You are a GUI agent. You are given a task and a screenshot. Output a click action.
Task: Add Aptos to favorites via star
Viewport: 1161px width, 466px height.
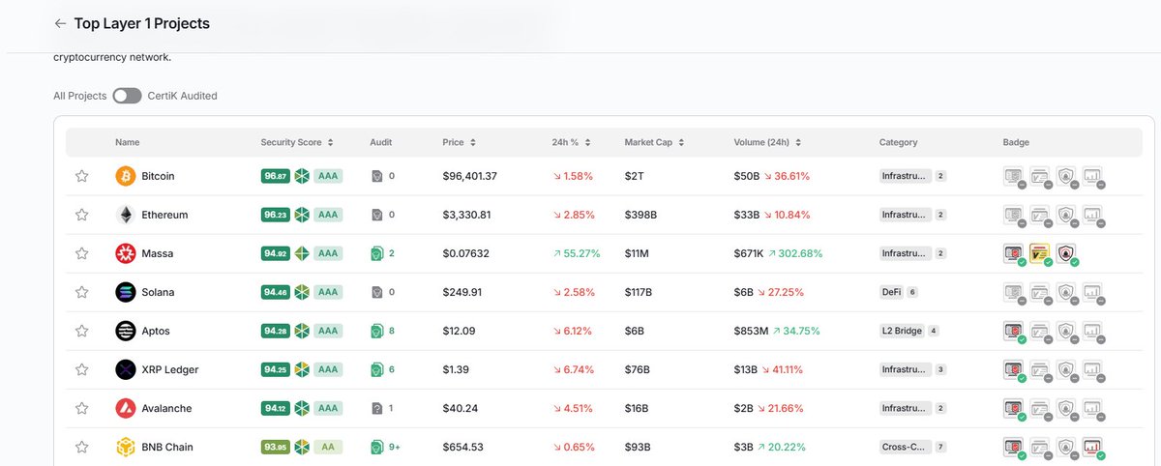coord(82,331)
